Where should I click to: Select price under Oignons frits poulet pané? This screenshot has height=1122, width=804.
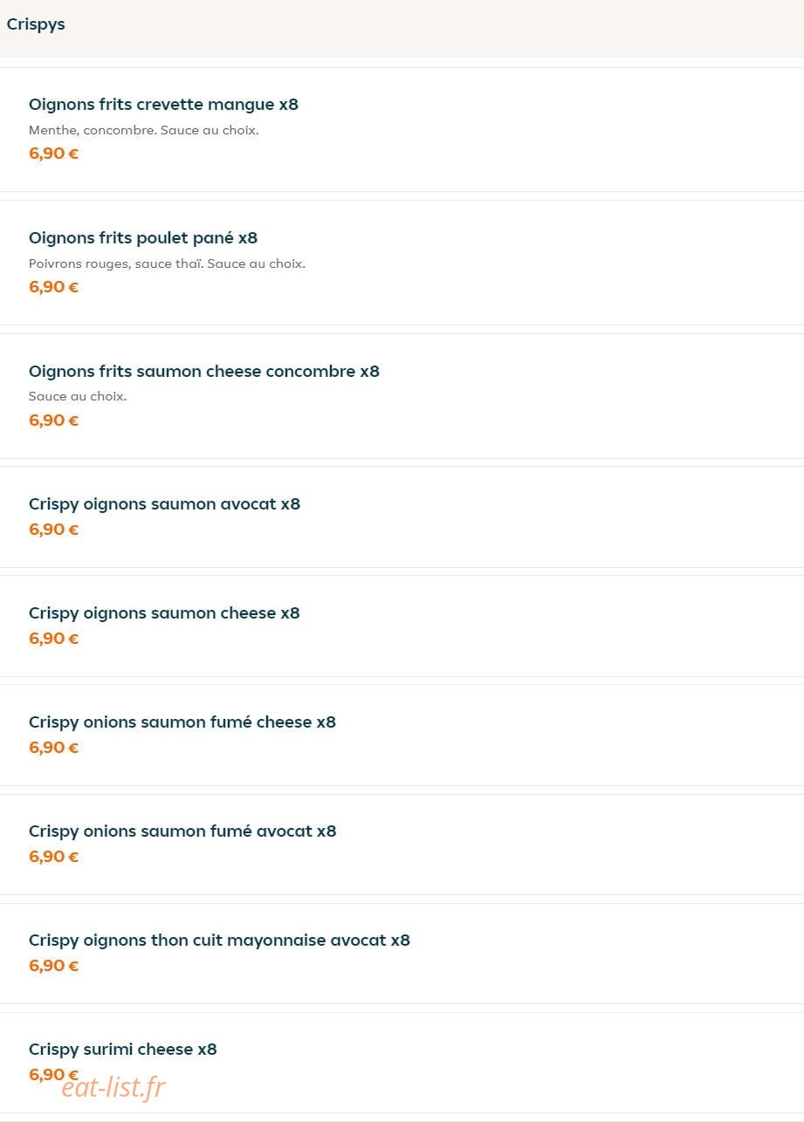pos(53,287)
